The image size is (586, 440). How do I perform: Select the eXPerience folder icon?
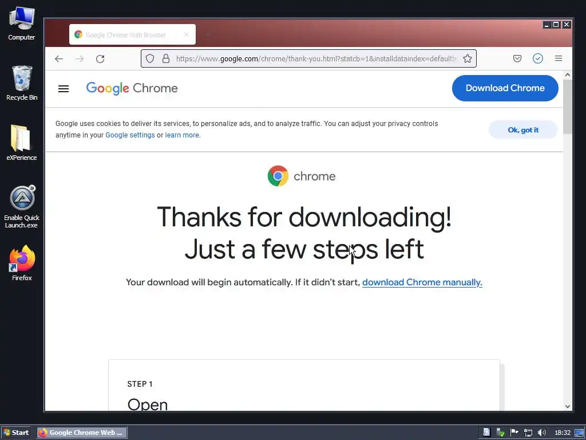click(x=22, y=143)
